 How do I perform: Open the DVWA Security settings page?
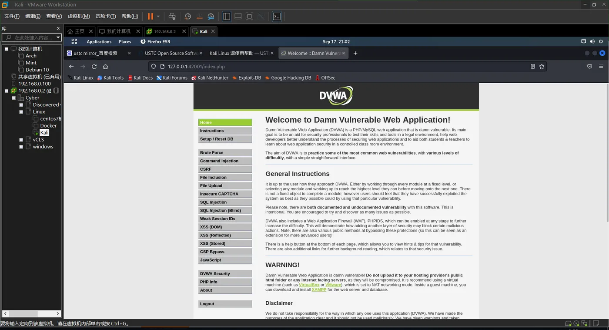(x=225, y=273)
